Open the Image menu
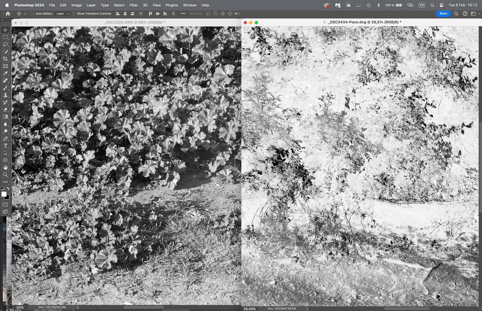This screenshot has height=311, width=482. (x=76, y=5)
